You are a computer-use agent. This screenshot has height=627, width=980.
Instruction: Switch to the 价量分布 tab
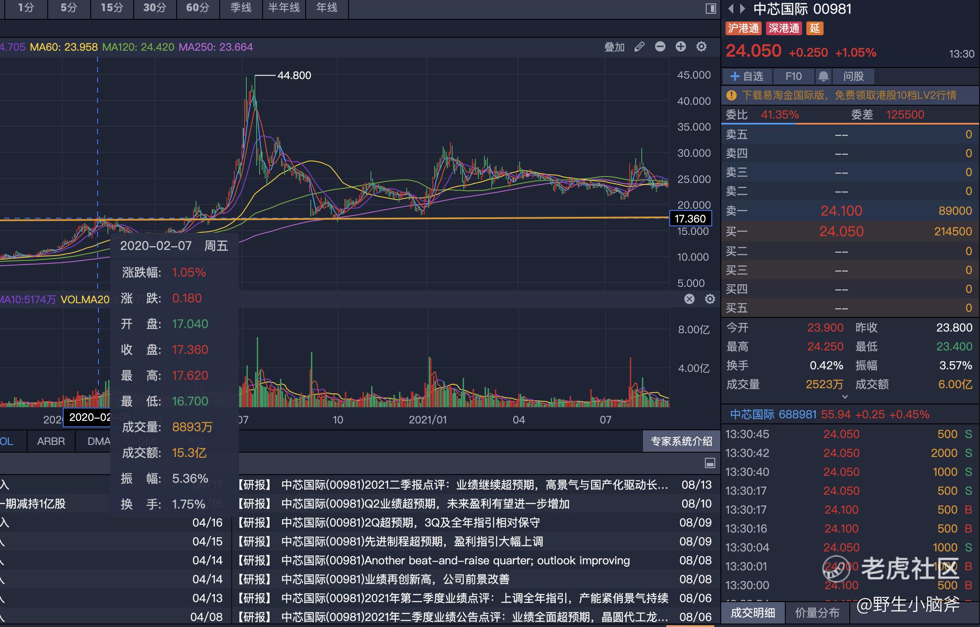pyautogui.click(x=817, y=612)
